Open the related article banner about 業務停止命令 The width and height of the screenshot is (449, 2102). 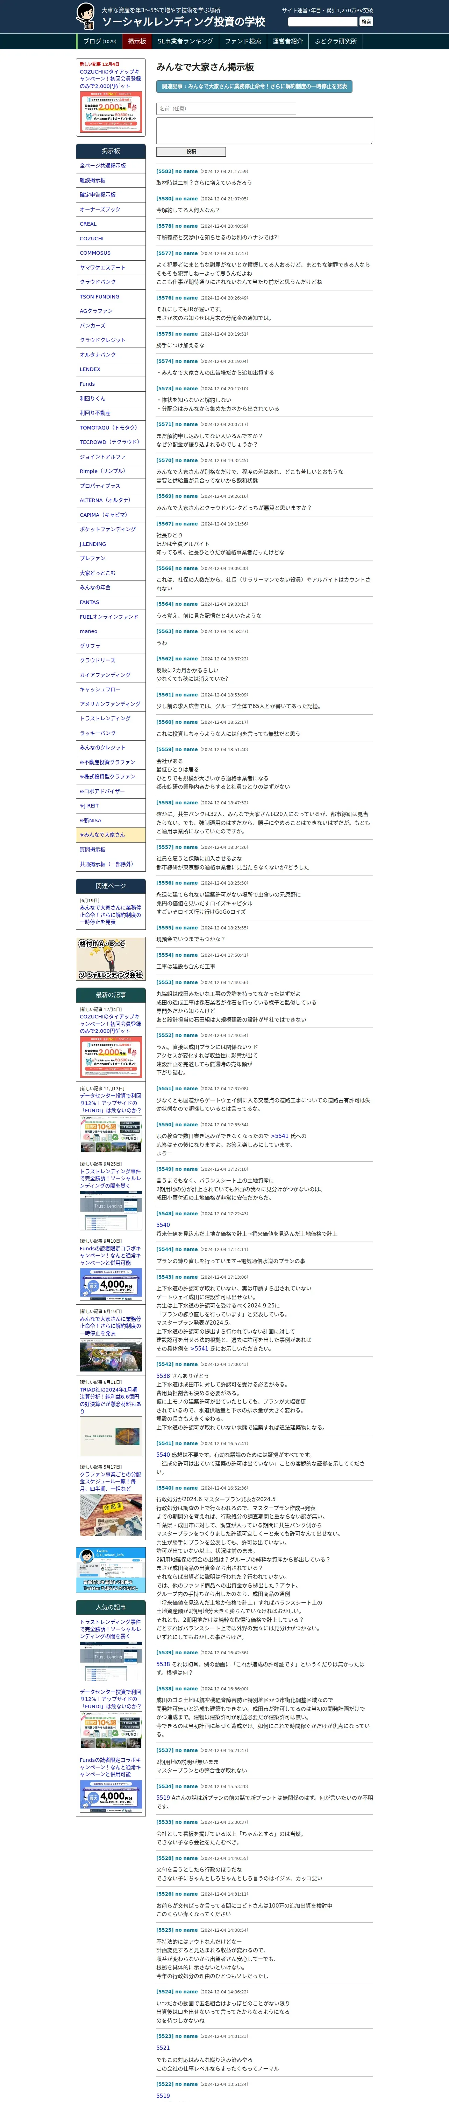point(254,87)
